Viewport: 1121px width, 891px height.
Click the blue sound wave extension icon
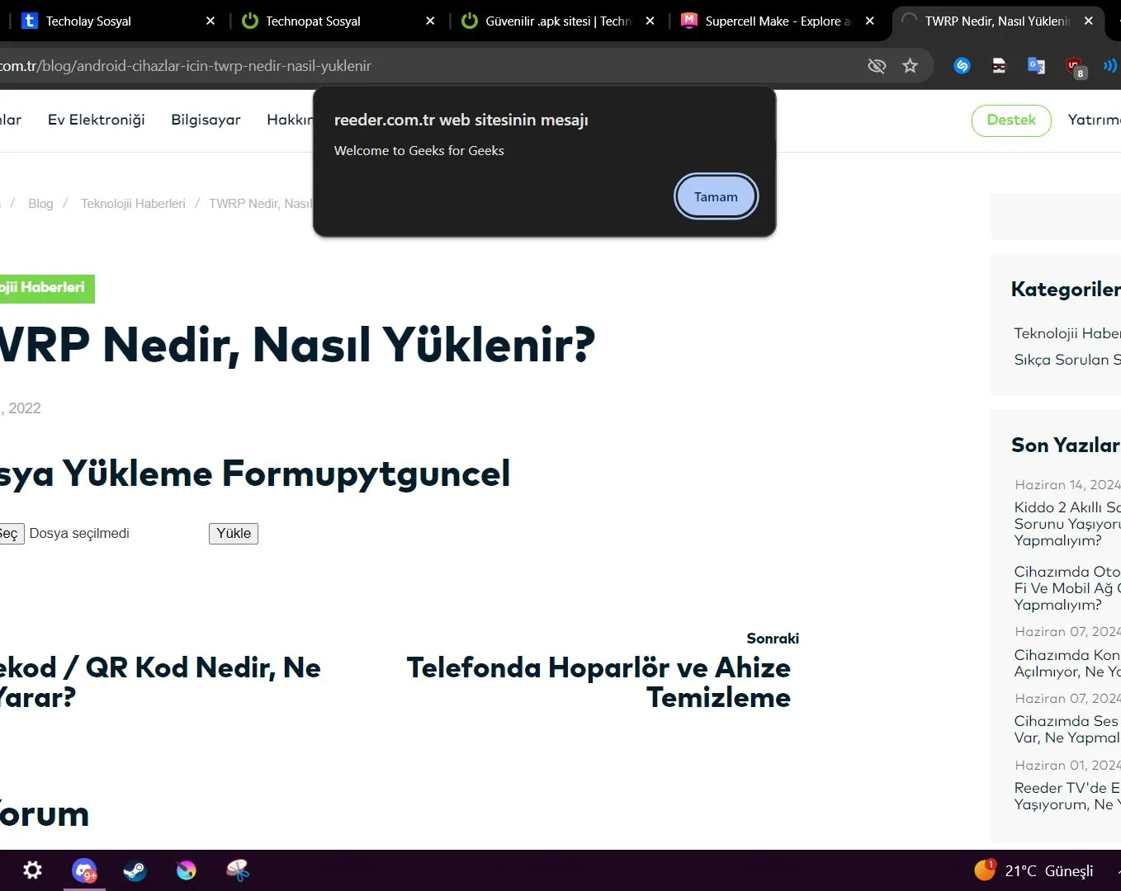click(x=1110, y=66)
